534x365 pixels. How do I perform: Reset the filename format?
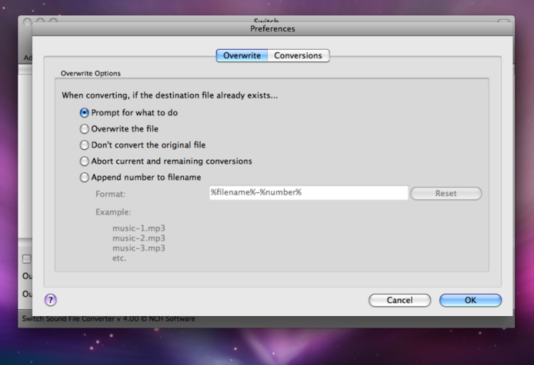[446, 194]
